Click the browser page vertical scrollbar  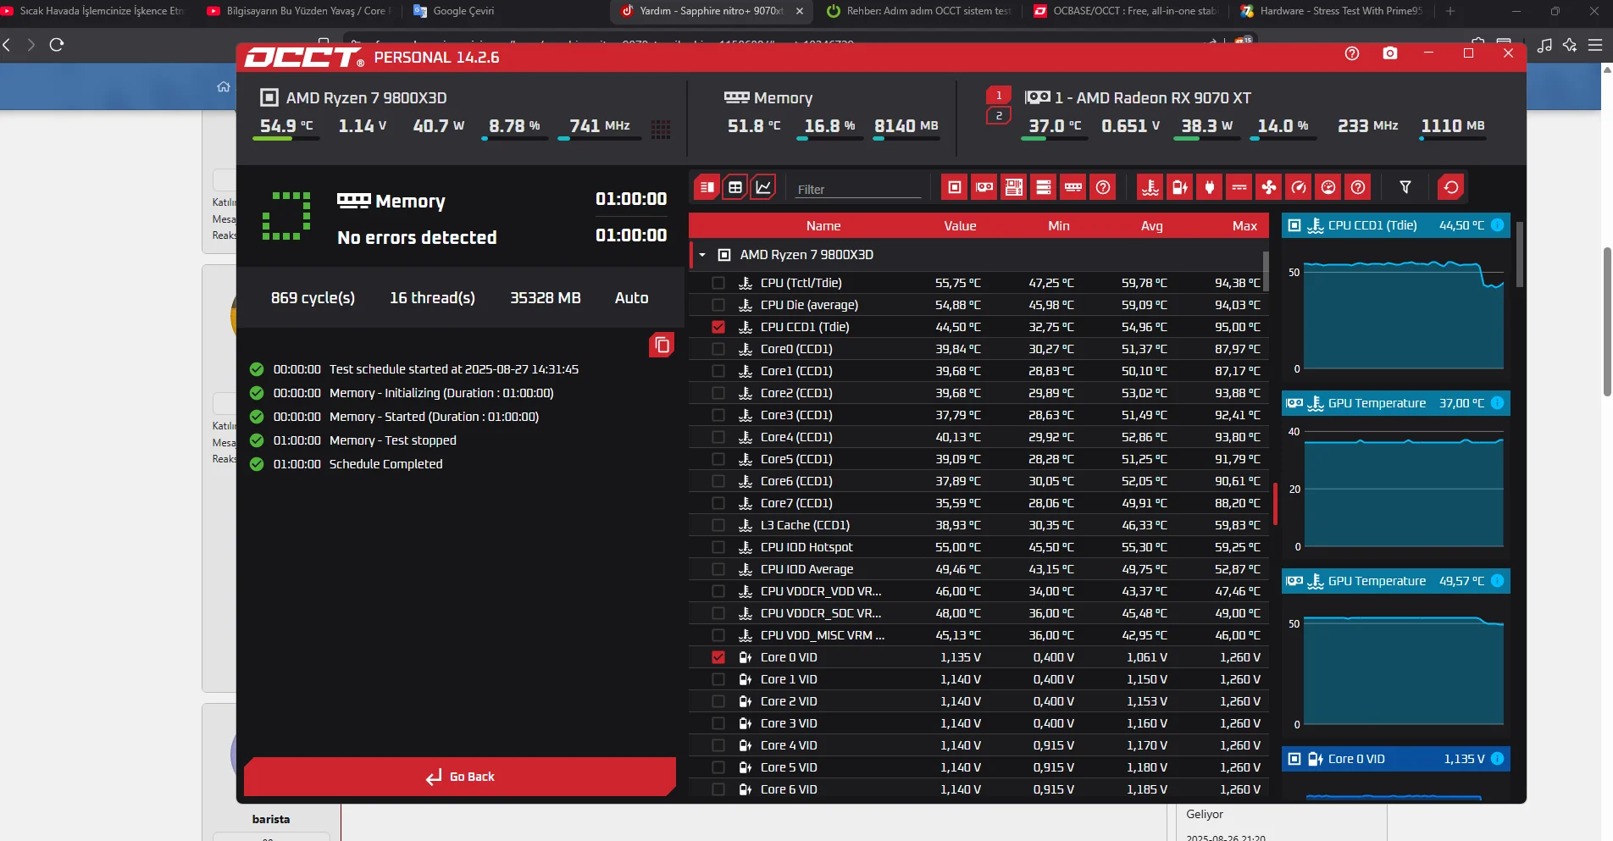[1607, 322]
